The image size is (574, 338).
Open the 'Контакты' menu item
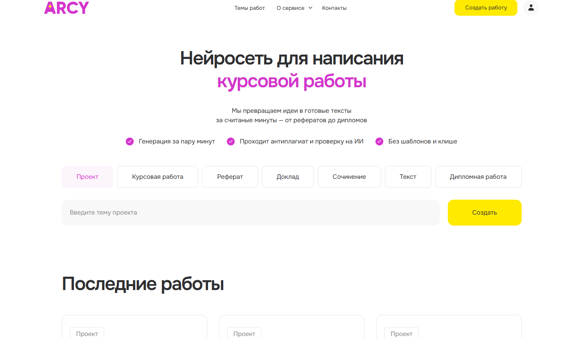[x=334, y=8]
